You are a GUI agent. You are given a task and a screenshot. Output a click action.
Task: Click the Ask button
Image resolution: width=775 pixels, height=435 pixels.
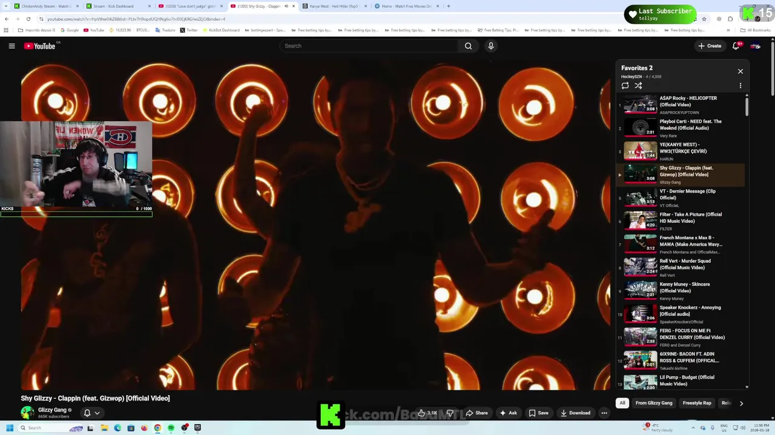coord(508,413)
